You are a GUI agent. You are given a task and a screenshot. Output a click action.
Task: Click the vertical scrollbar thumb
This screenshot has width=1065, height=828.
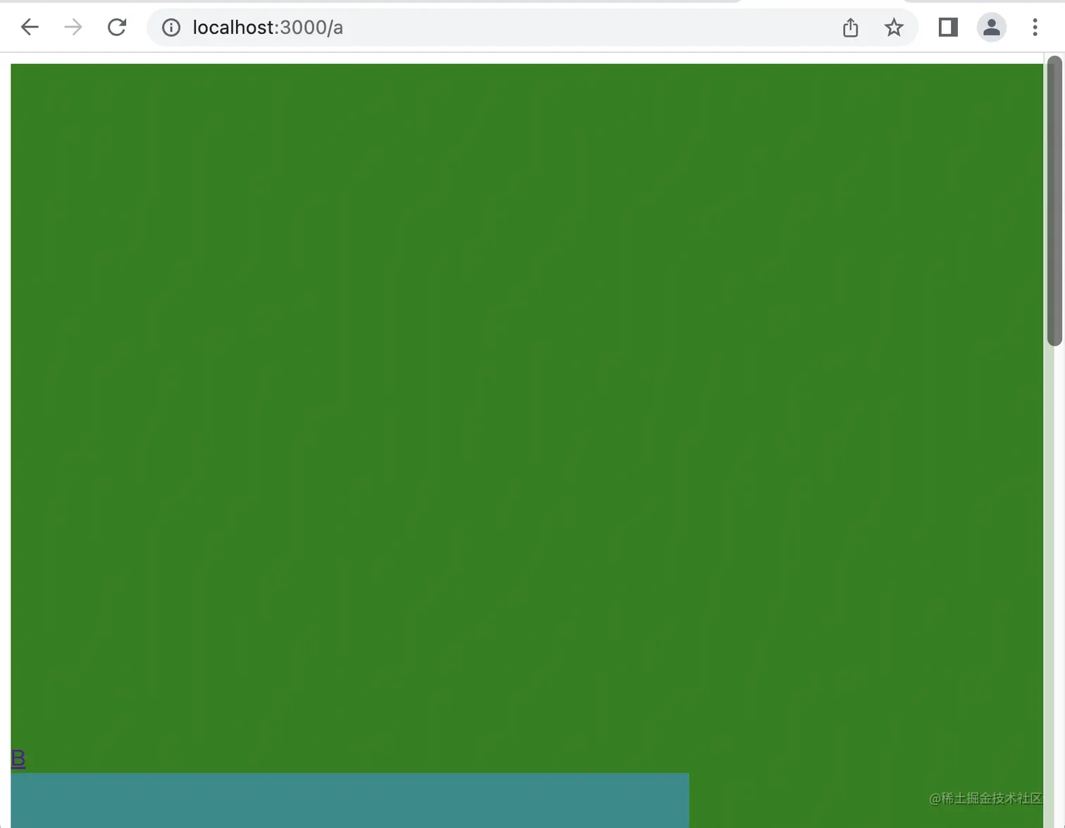click(x=1054, y=202)
